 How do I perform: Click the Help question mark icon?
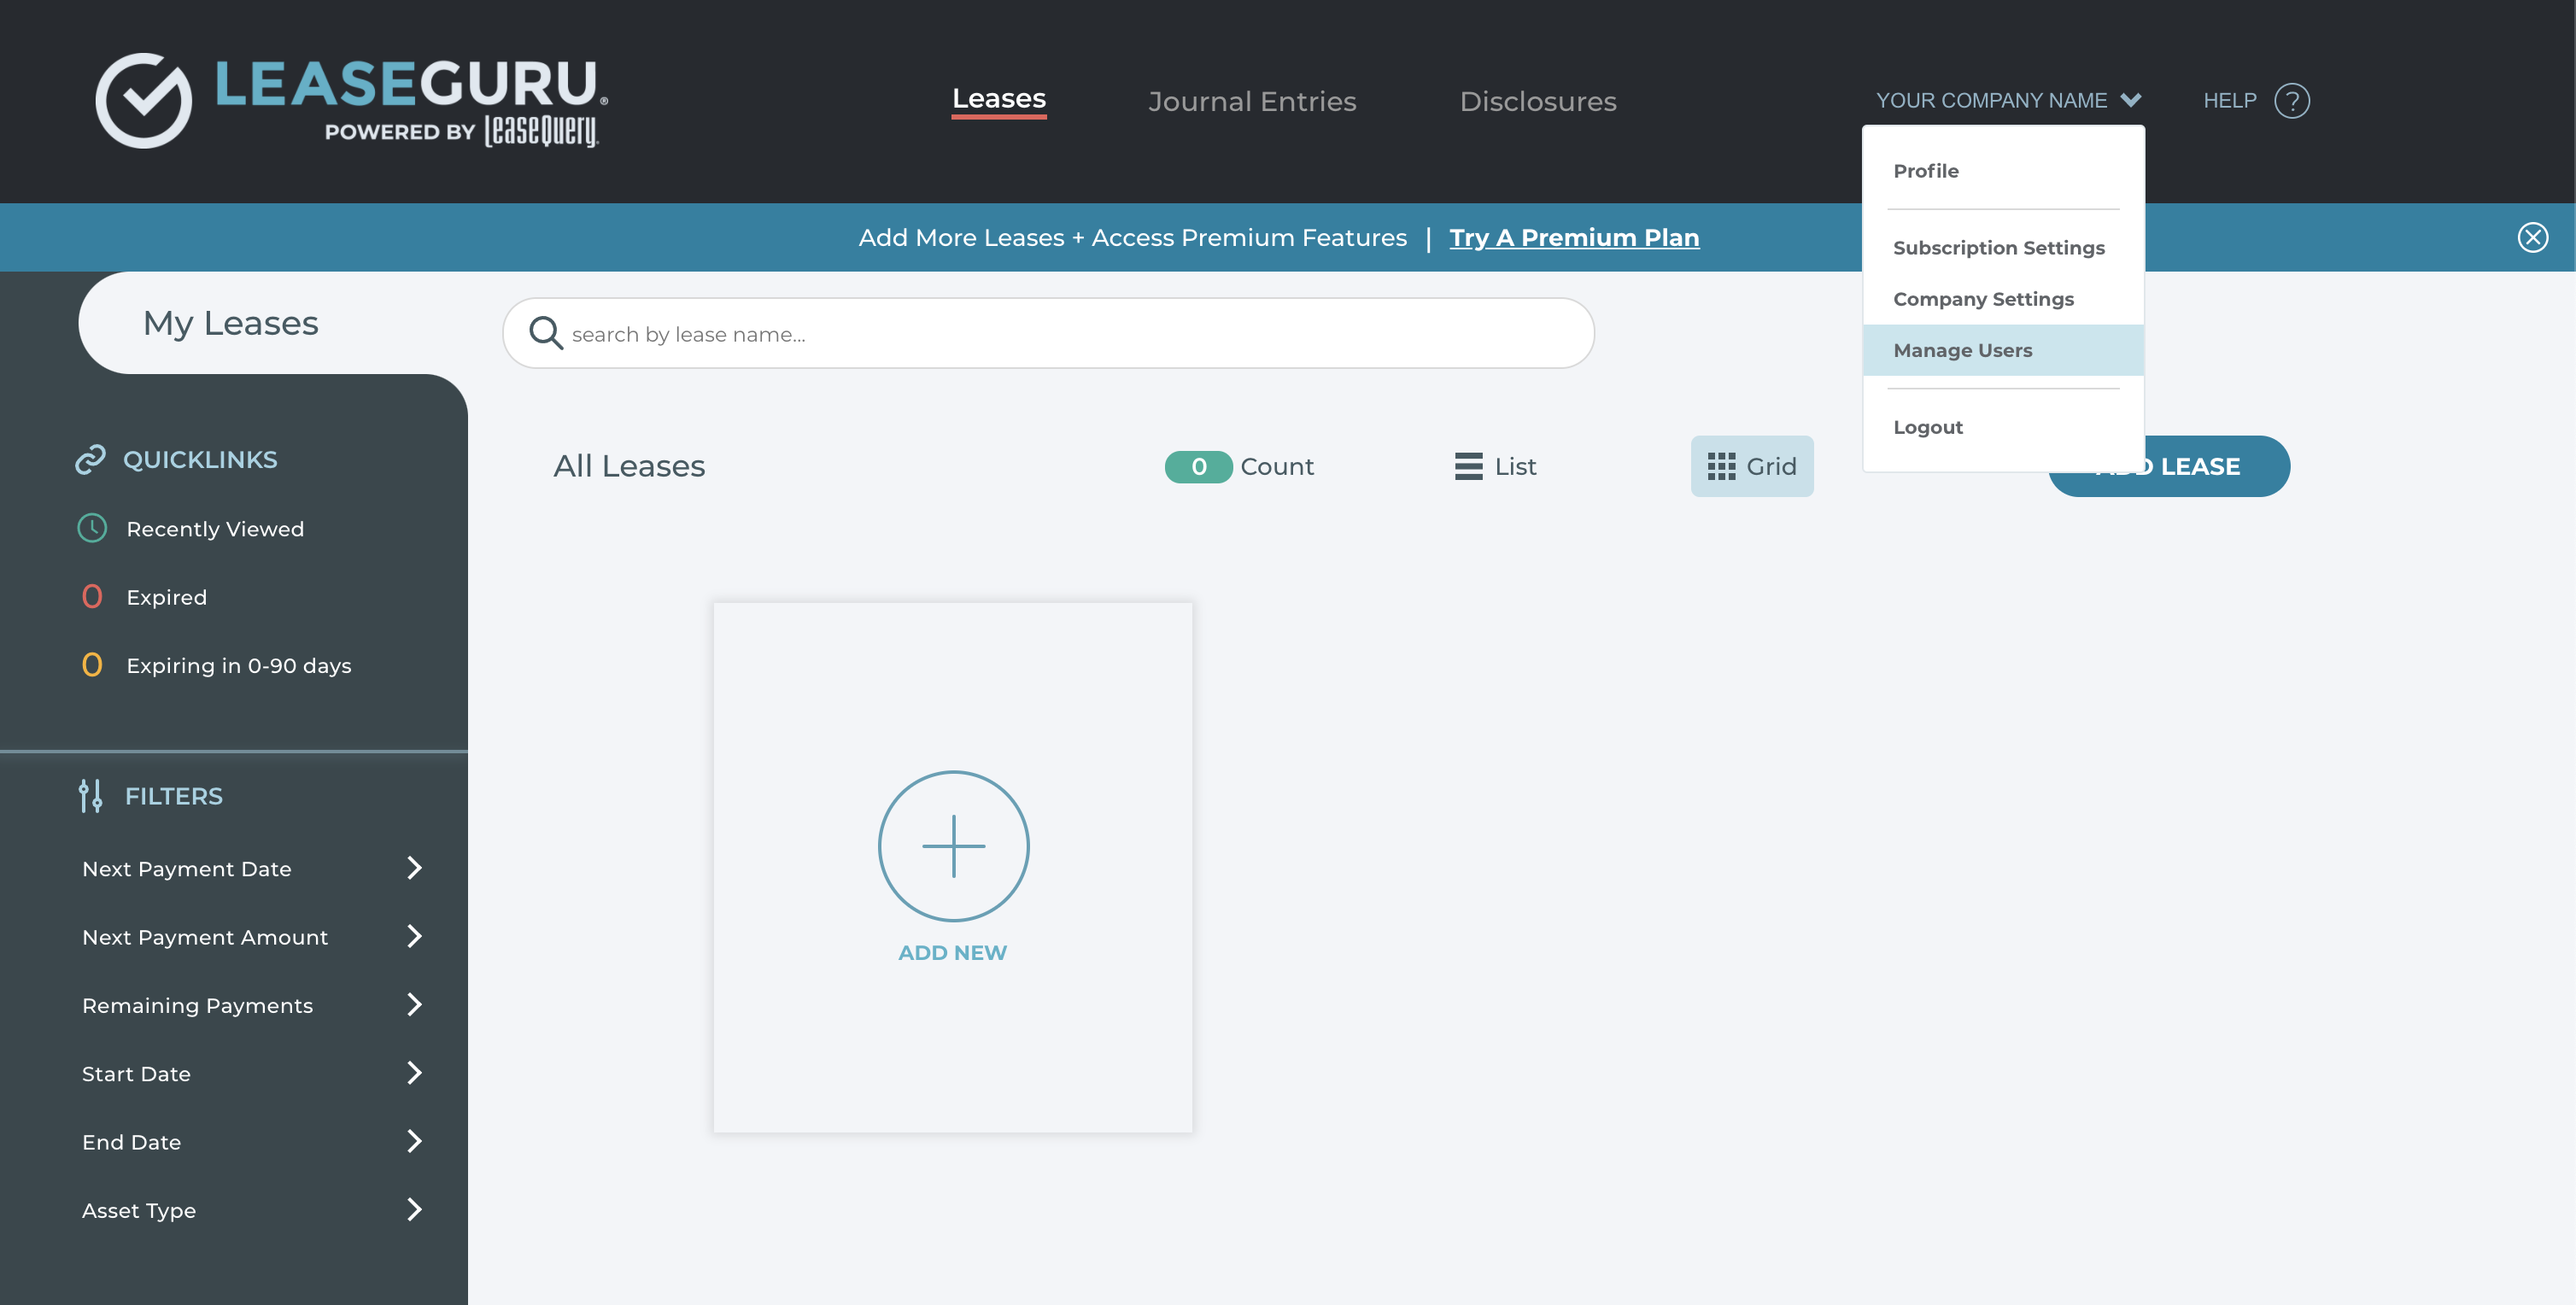pyautogui.click(x=2291, y=101)
